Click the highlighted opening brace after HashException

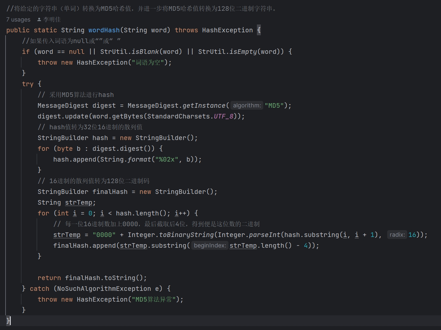(259, 30)
